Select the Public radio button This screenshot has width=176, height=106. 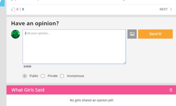[x=25, y=76]
